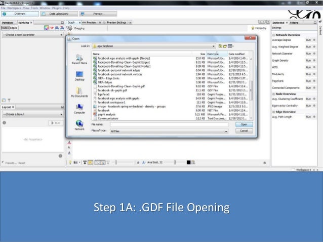Sort files by Size column header

tap(199, 54)
